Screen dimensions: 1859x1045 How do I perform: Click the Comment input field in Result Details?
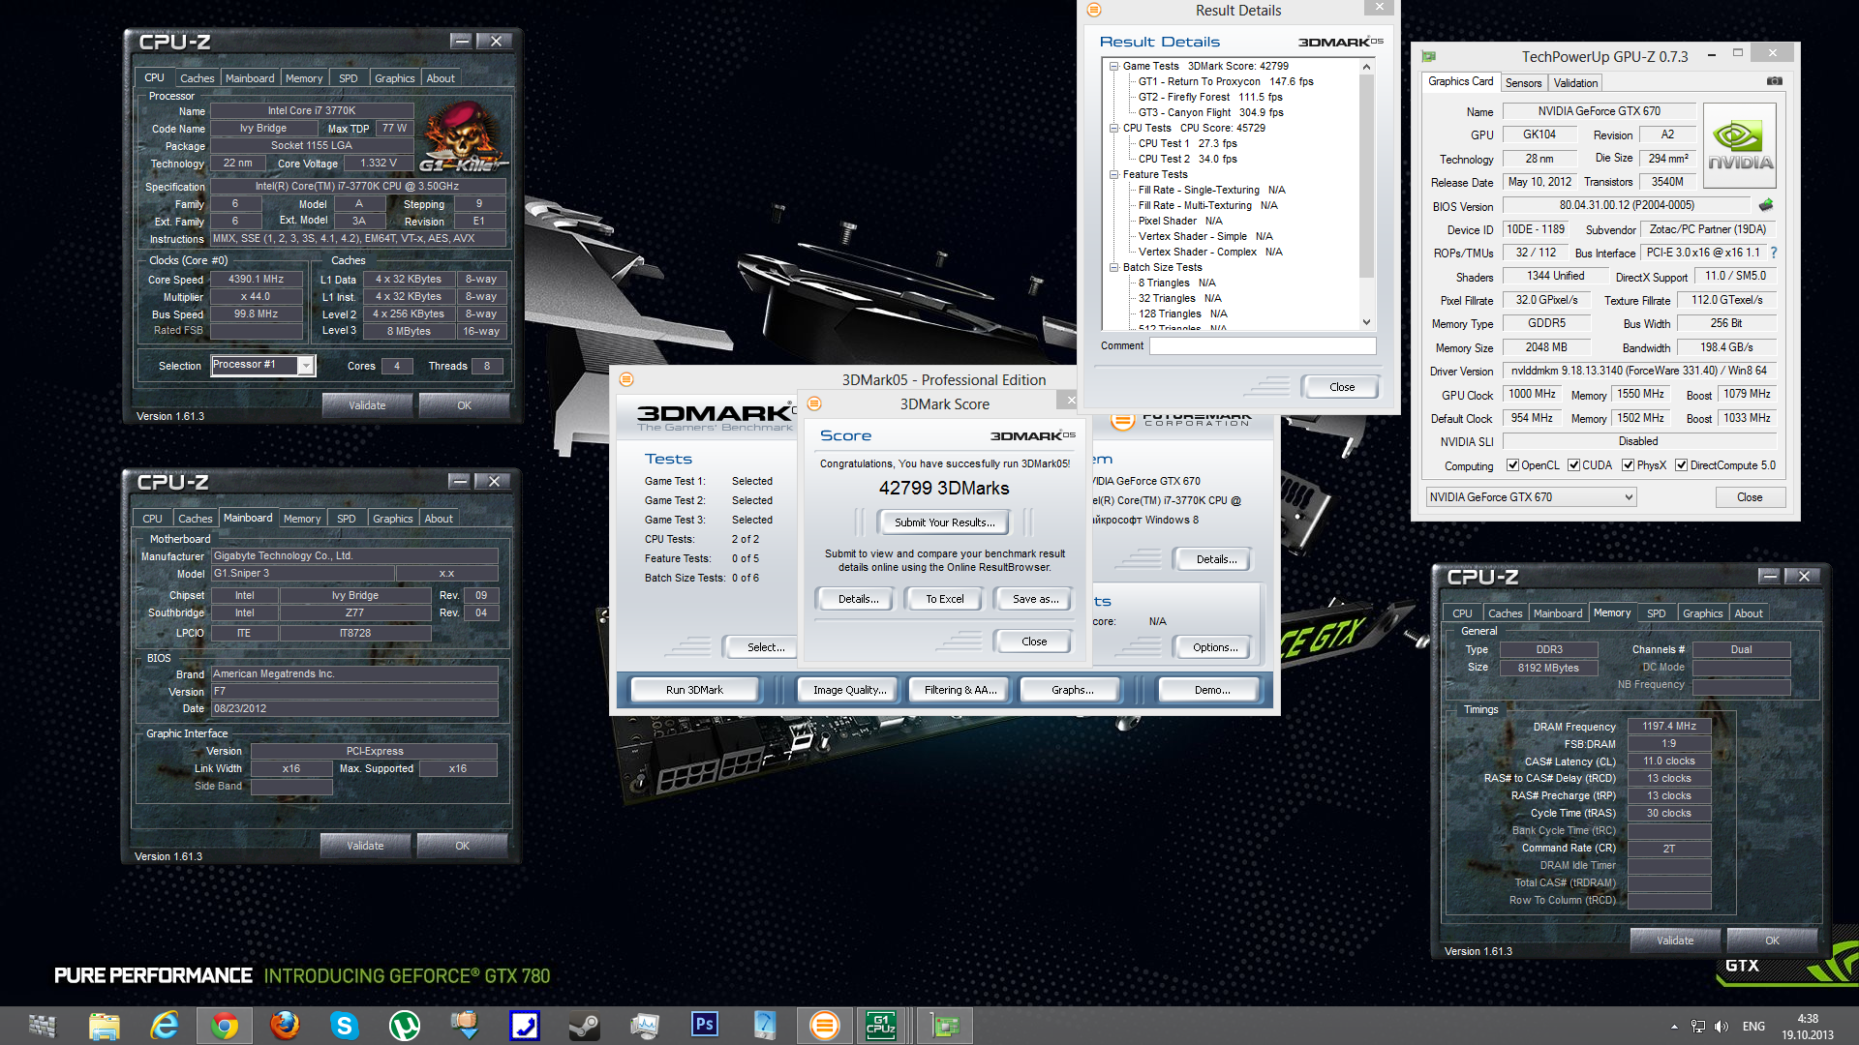tap(1263, 345)
